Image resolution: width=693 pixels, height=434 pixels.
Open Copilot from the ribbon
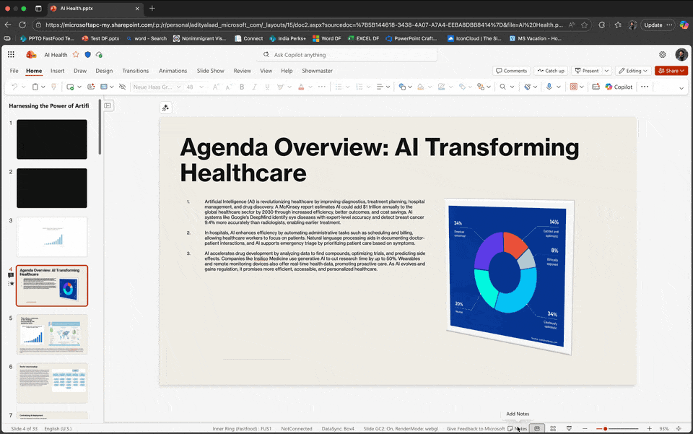tap(621, 87)
